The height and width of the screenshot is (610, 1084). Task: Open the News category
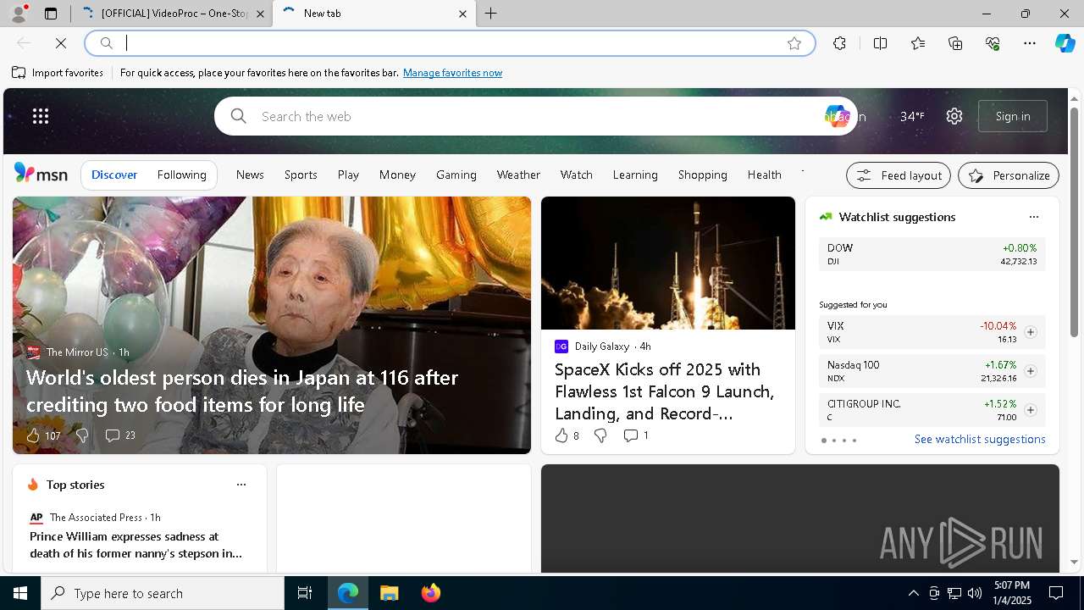pyautogui.click(x=250, y=175)
